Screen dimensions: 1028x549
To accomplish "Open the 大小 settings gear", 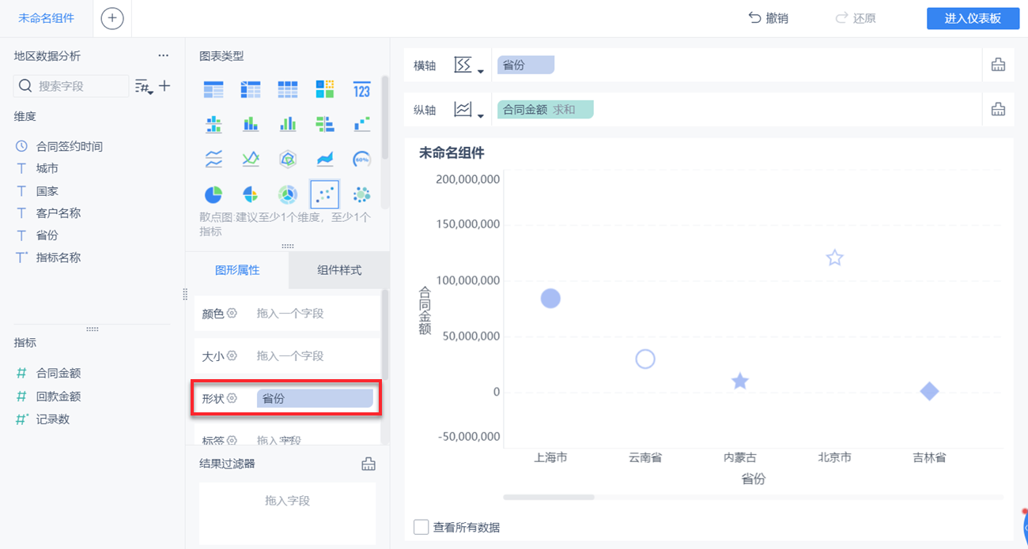I will click(x=232, y=355).
